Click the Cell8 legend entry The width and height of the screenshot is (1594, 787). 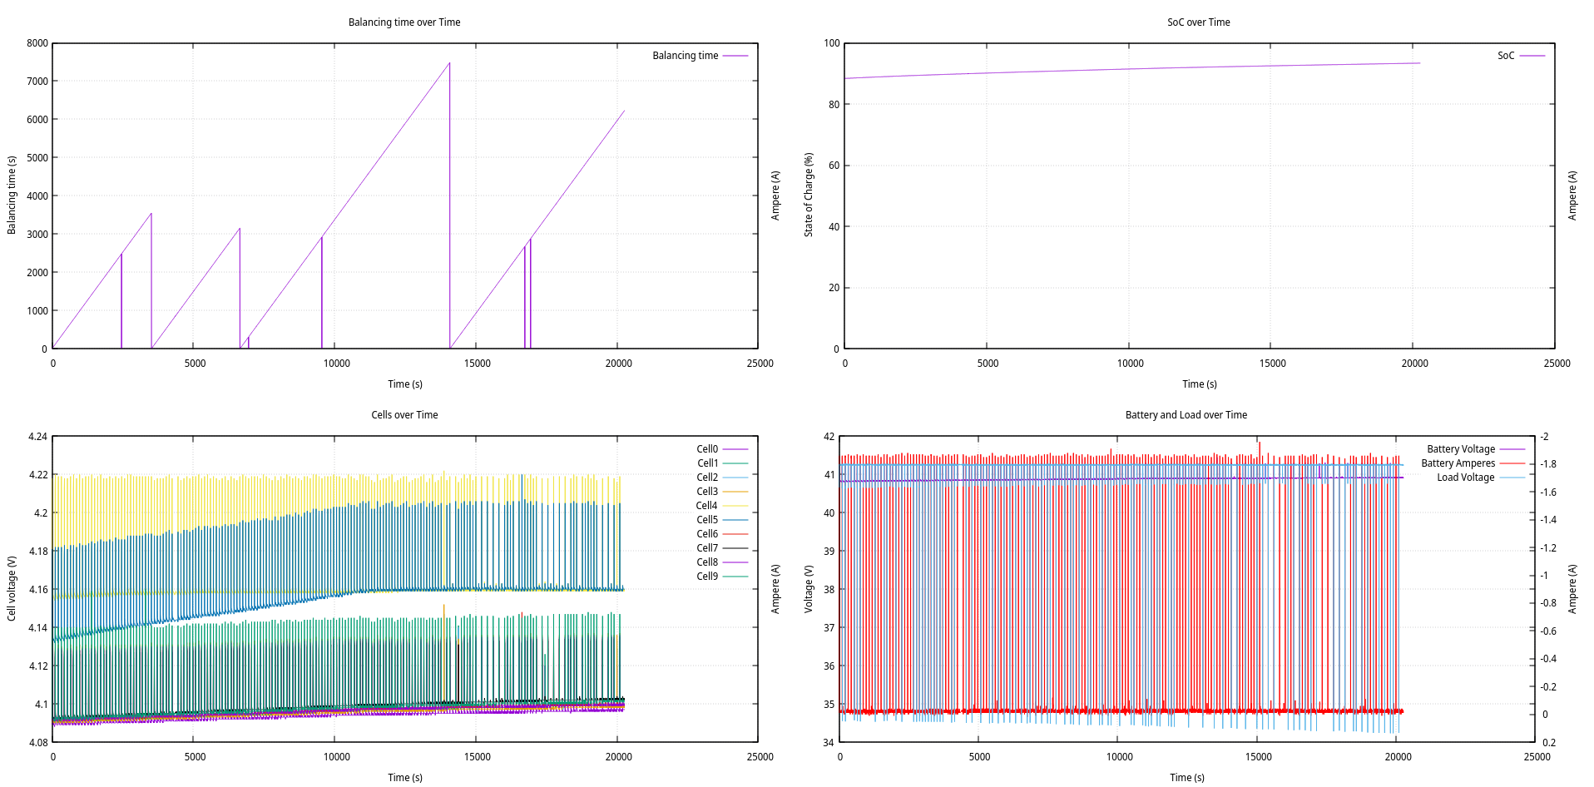(706, 562)
